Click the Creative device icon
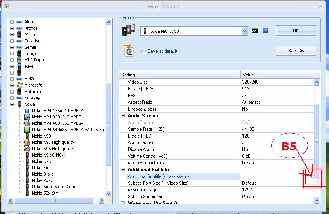This screenshot has width=329, height=214. tap(19, 41)
